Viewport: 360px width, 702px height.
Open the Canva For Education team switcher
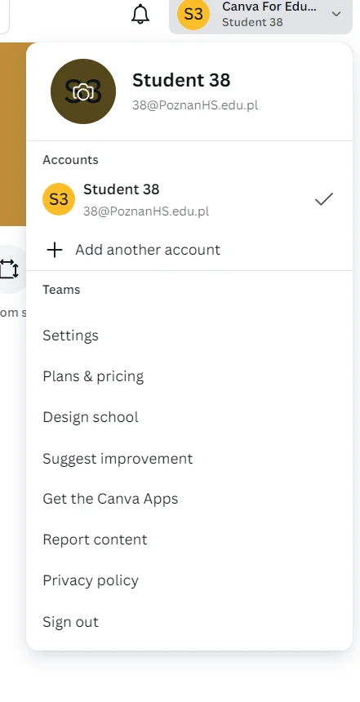260,16
